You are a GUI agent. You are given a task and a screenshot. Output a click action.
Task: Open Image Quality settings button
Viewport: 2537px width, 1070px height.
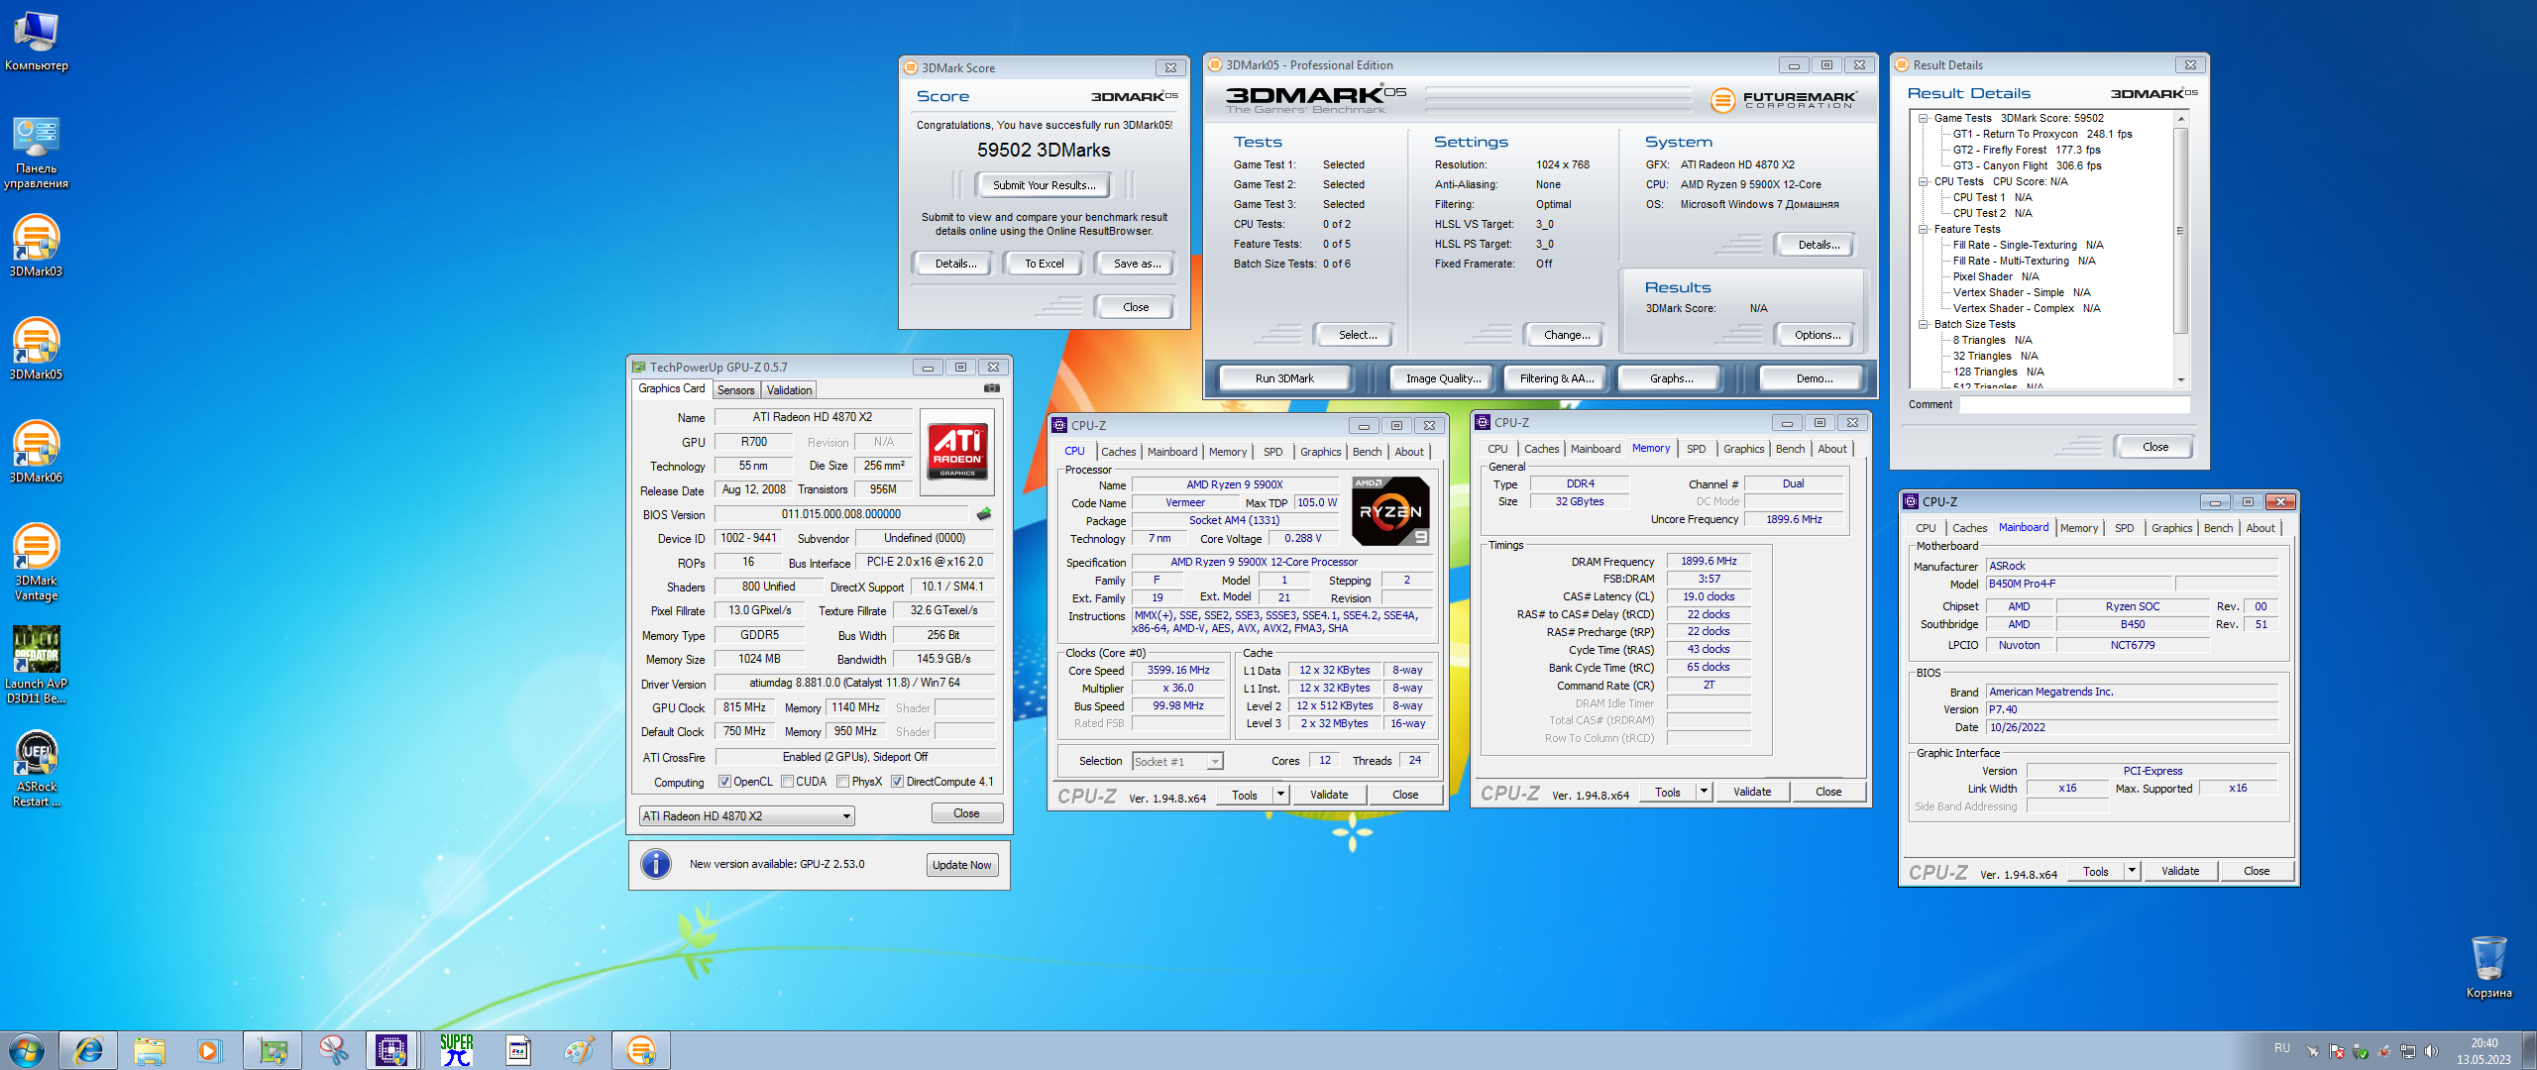point(1444,378)
